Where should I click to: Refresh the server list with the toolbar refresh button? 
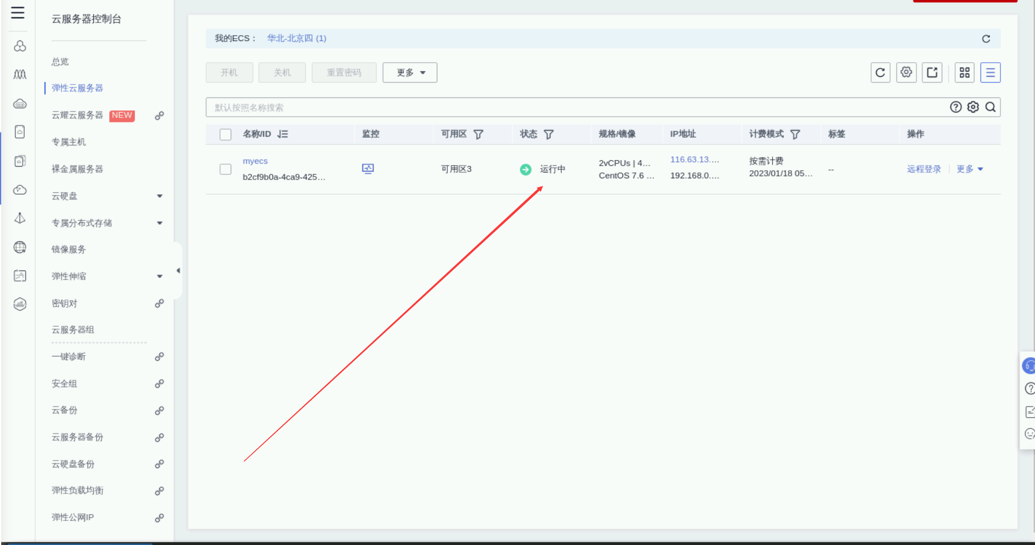[x=880, y=73]
